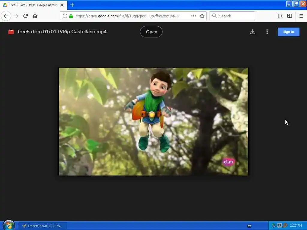The width and height of the screenshot is (307, 230).
Task: Click the TreeFuTom.01x01.TVRip.Castellano.mp4 file name
Action: click(62, 31)
